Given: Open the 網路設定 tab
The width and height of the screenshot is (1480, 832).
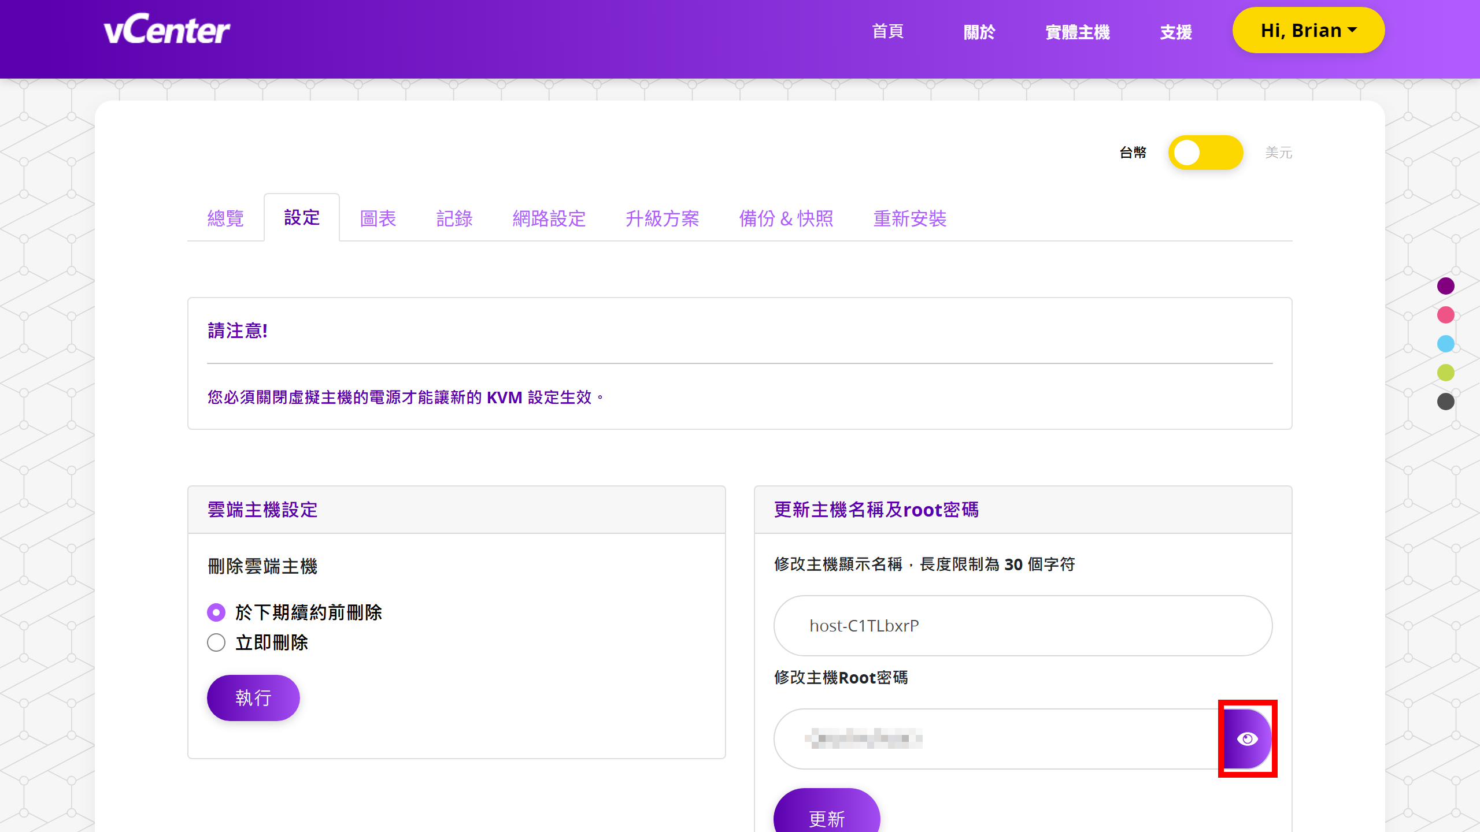Looking at the screenshot, I should tap(549, 218).
